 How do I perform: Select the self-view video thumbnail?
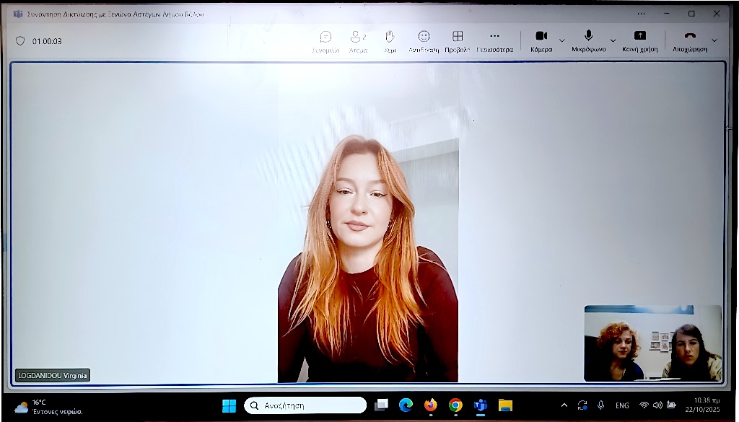pos(652,343)
